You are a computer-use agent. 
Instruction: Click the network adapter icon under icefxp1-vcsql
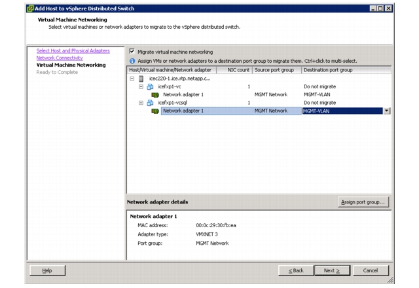155,111
